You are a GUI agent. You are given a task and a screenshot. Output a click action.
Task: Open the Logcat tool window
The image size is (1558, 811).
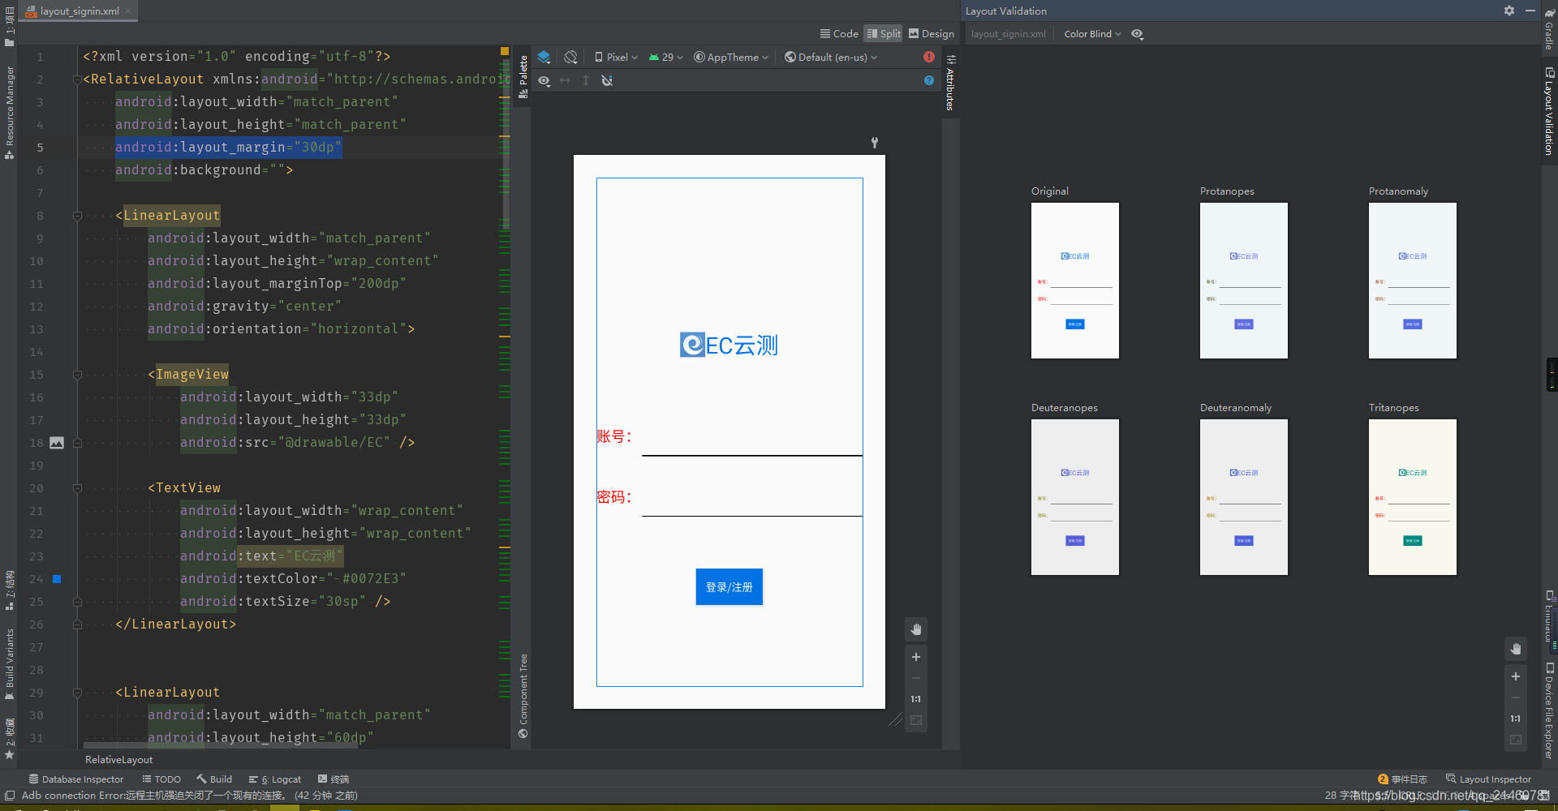(x=275, y=779)
